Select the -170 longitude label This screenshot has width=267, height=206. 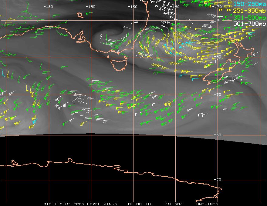pos(217,6)
